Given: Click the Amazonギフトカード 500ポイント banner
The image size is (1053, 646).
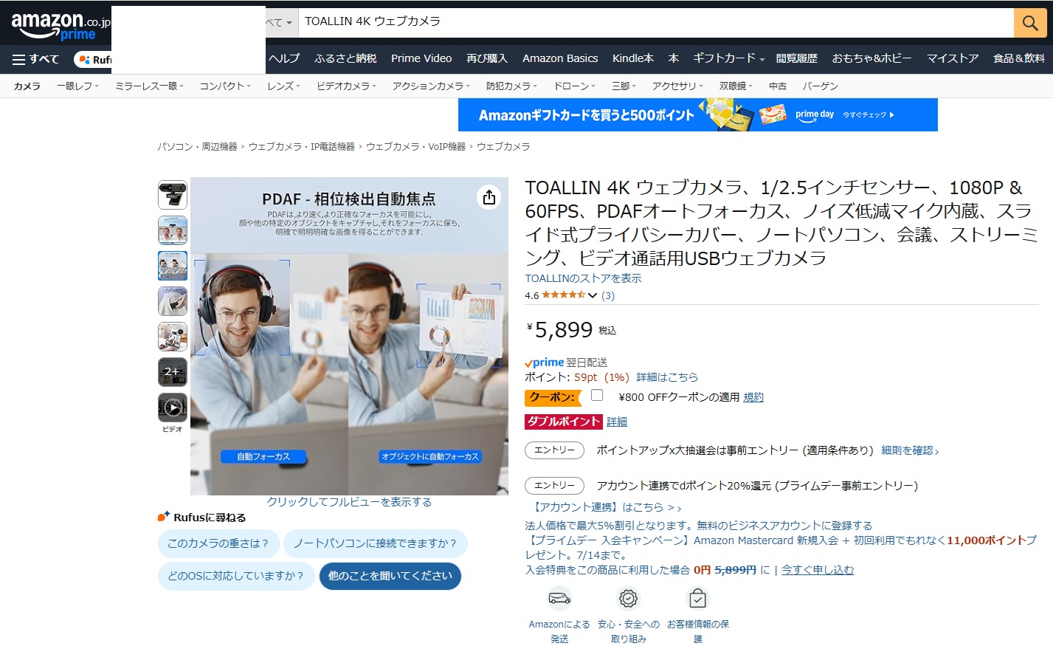Looking at the screenshot, I should [x=697, y=115].
